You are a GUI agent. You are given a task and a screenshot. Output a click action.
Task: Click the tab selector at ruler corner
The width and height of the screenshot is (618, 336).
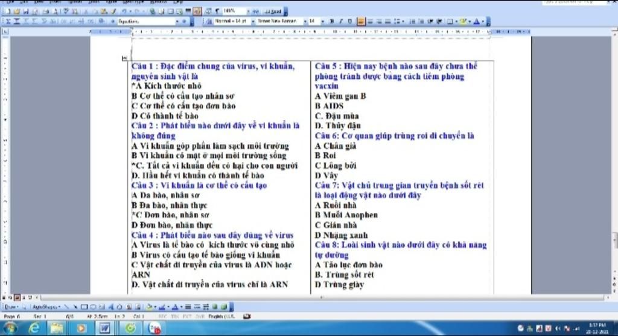(x=5, y=31)
